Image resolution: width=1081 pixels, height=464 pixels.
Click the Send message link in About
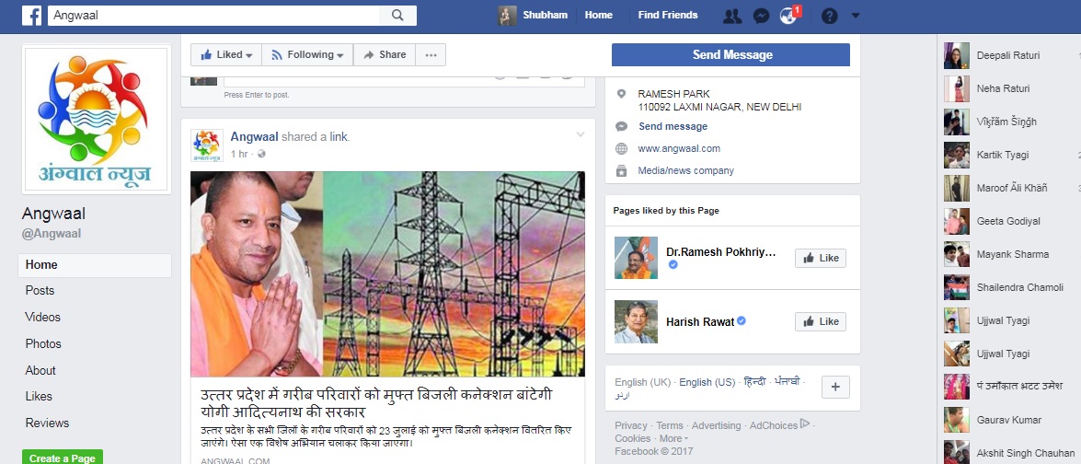673,126
